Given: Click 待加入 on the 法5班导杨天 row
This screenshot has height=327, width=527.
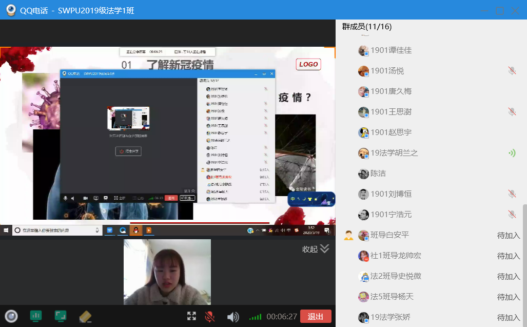Looking at the screenshot, I should (509, 297).
